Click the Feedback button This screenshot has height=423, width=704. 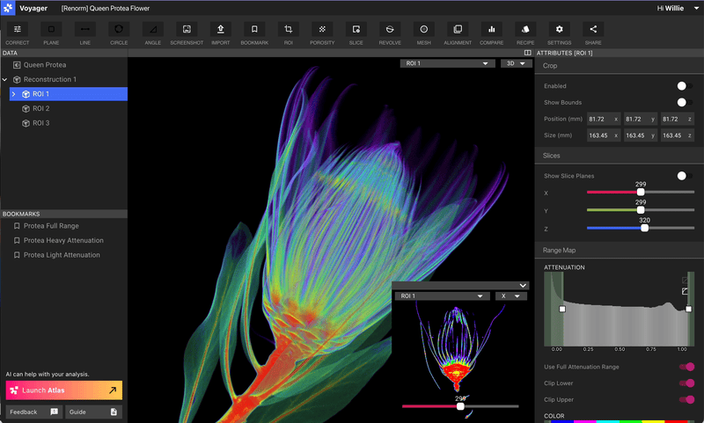[33, 412]
